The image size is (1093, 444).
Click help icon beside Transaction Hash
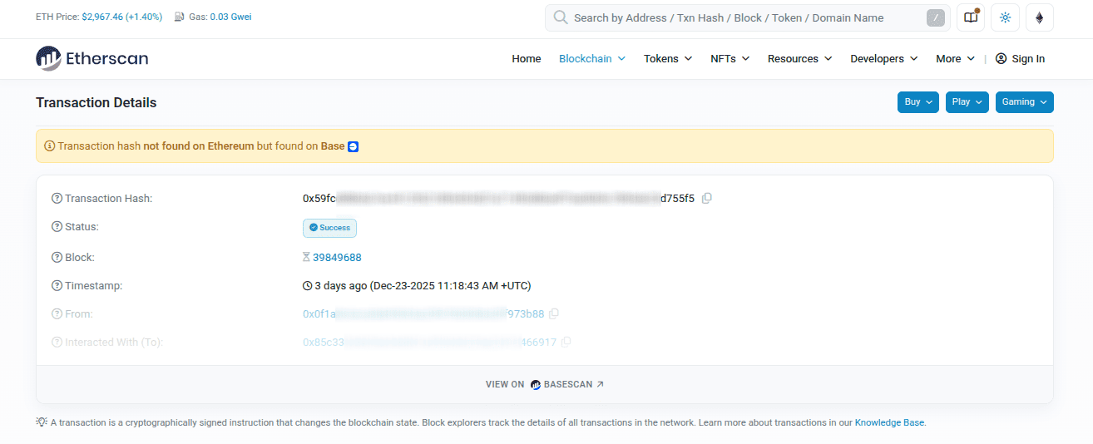57,199
